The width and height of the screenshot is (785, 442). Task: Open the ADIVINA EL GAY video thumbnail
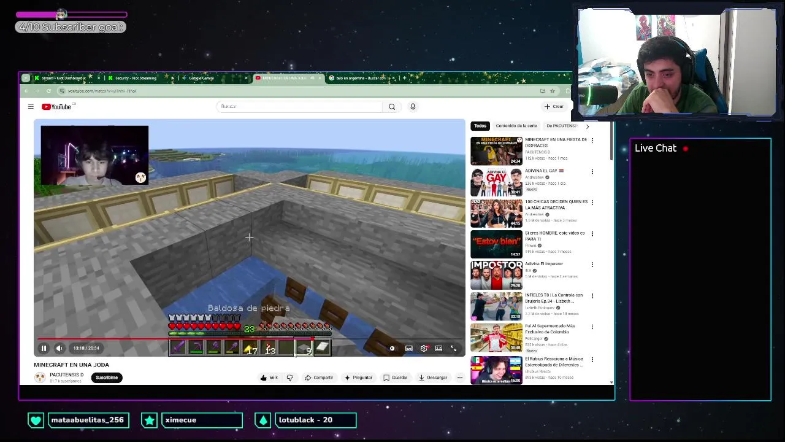point(496,182)
